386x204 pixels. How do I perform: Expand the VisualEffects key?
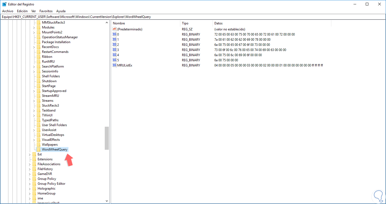34,140
